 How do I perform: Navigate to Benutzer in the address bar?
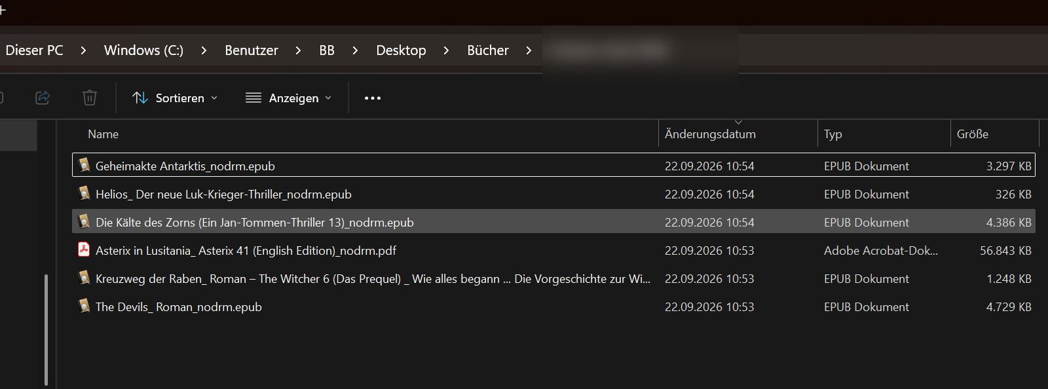[252, 50]
